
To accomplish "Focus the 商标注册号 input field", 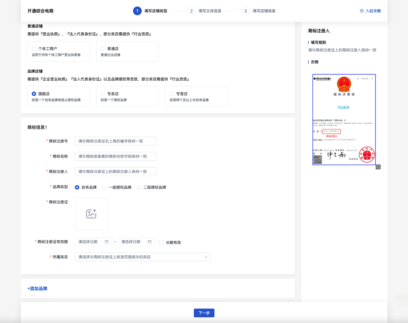I will (115, 141).
